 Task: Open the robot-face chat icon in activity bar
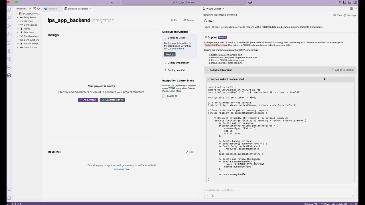tap(9, 67)
